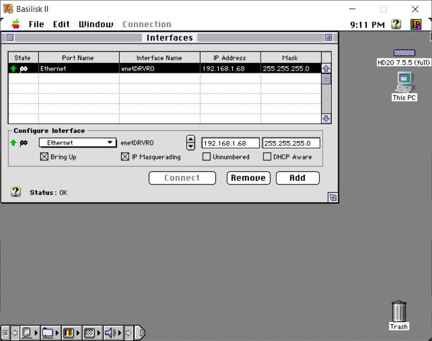The image size is (432, 341).
Task: Click the Basilisk II title bar app icon
Action: [8, 9]
